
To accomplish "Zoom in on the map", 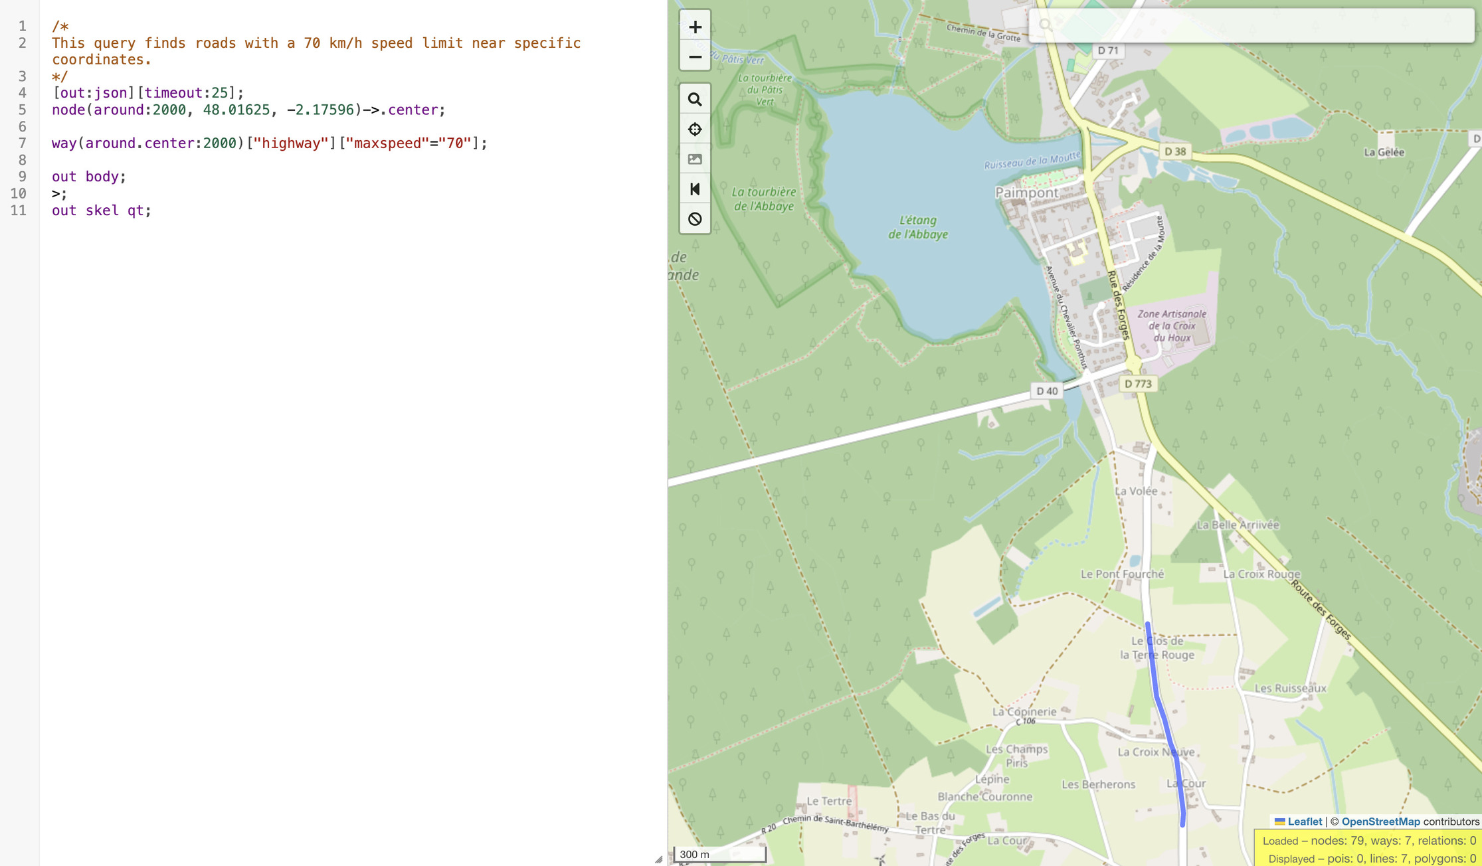I will click(695, 27).
